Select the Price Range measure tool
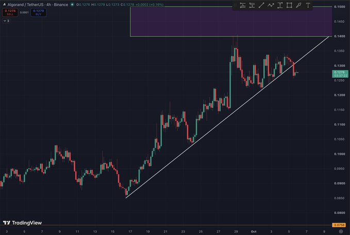 click(x=280, y=5)
